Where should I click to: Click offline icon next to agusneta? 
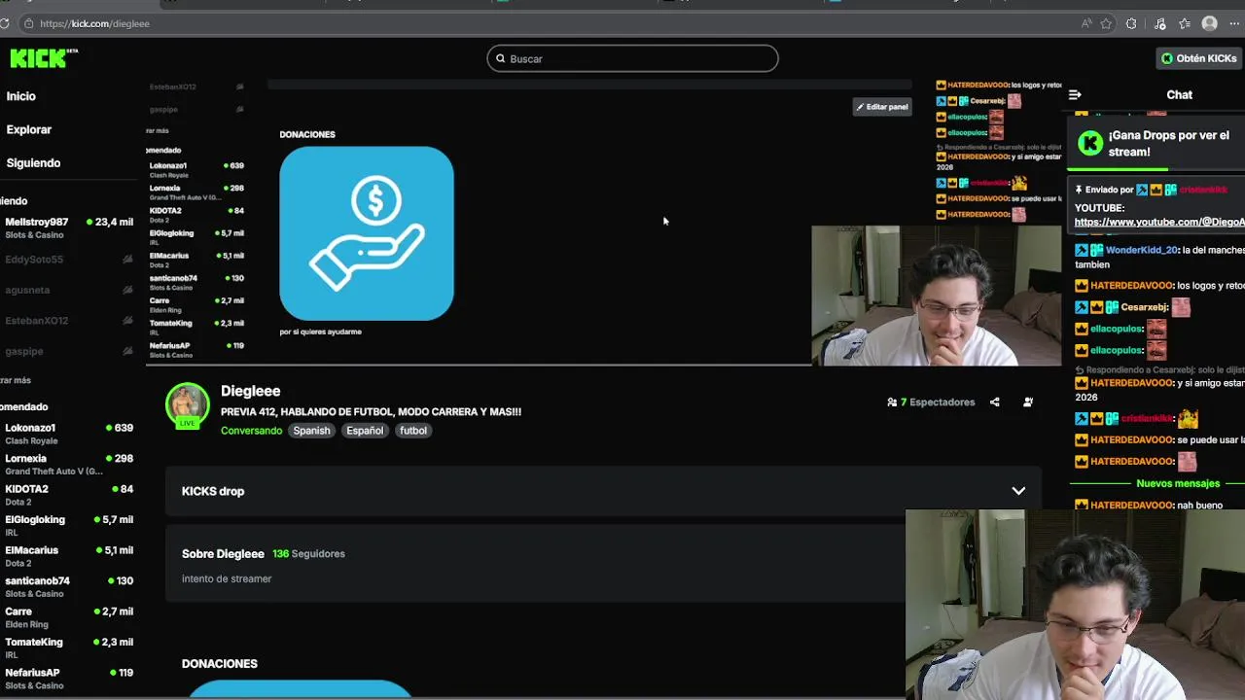pyautogui.click(x=127, y=290)
